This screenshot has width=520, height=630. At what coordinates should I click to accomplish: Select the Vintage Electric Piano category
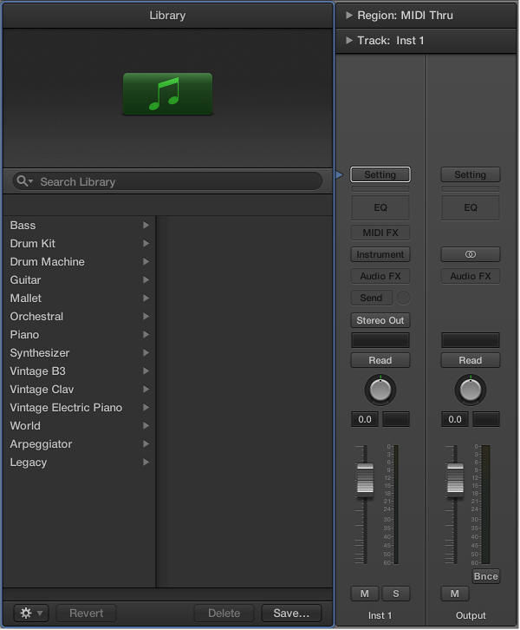pyautogui.click(x=80, y=407)
